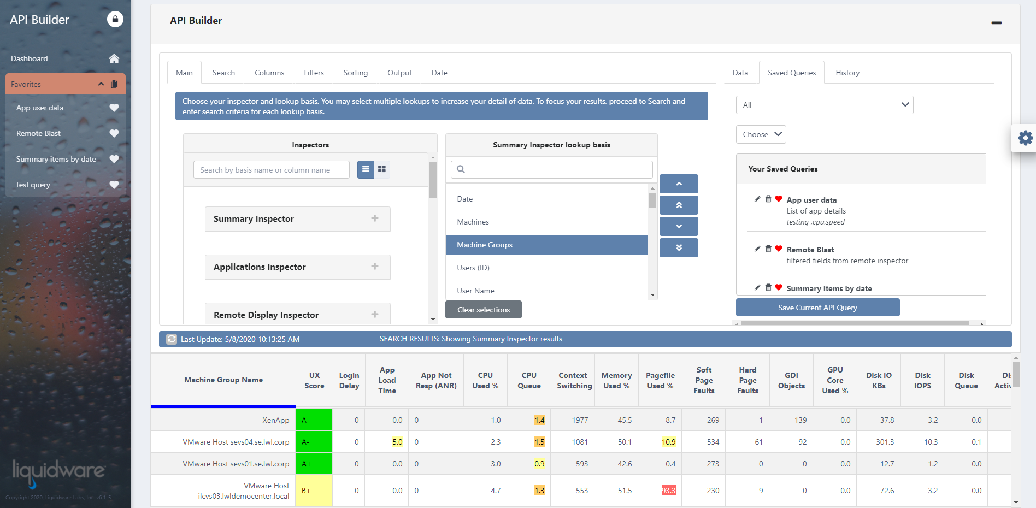Move selection to top with double chevron
1036x508 pixels.
pyautogui.click(x=679, y=205)
